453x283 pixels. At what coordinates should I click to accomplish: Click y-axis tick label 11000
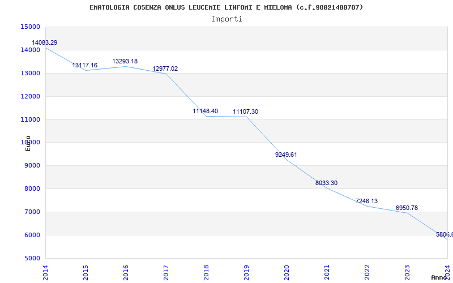click(31, 119)
